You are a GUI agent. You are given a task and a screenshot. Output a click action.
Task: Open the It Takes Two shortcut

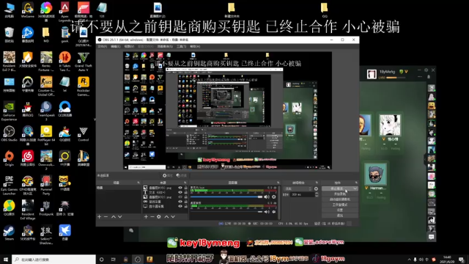pyautogui.click(x=64, y=62)
